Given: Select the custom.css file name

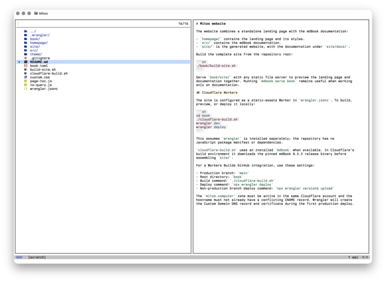Looking at the screenshot, I should (x=40, y=77).
